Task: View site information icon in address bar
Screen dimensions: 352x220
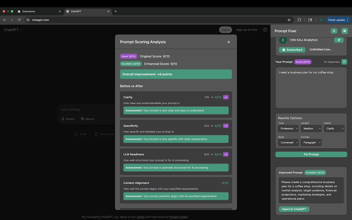Action: [x=28, y=20]
